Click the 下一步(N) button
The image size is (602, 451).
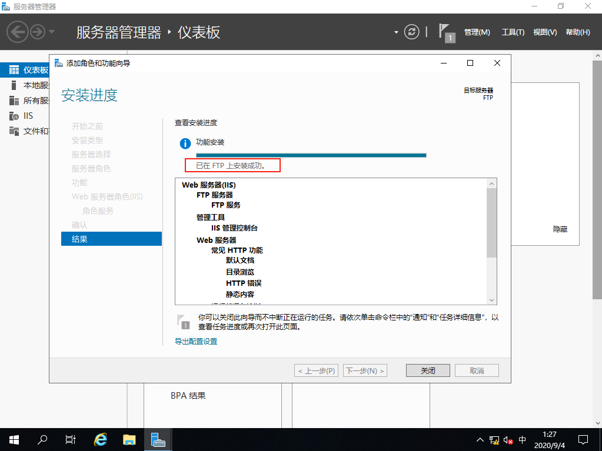pos(365,370)
